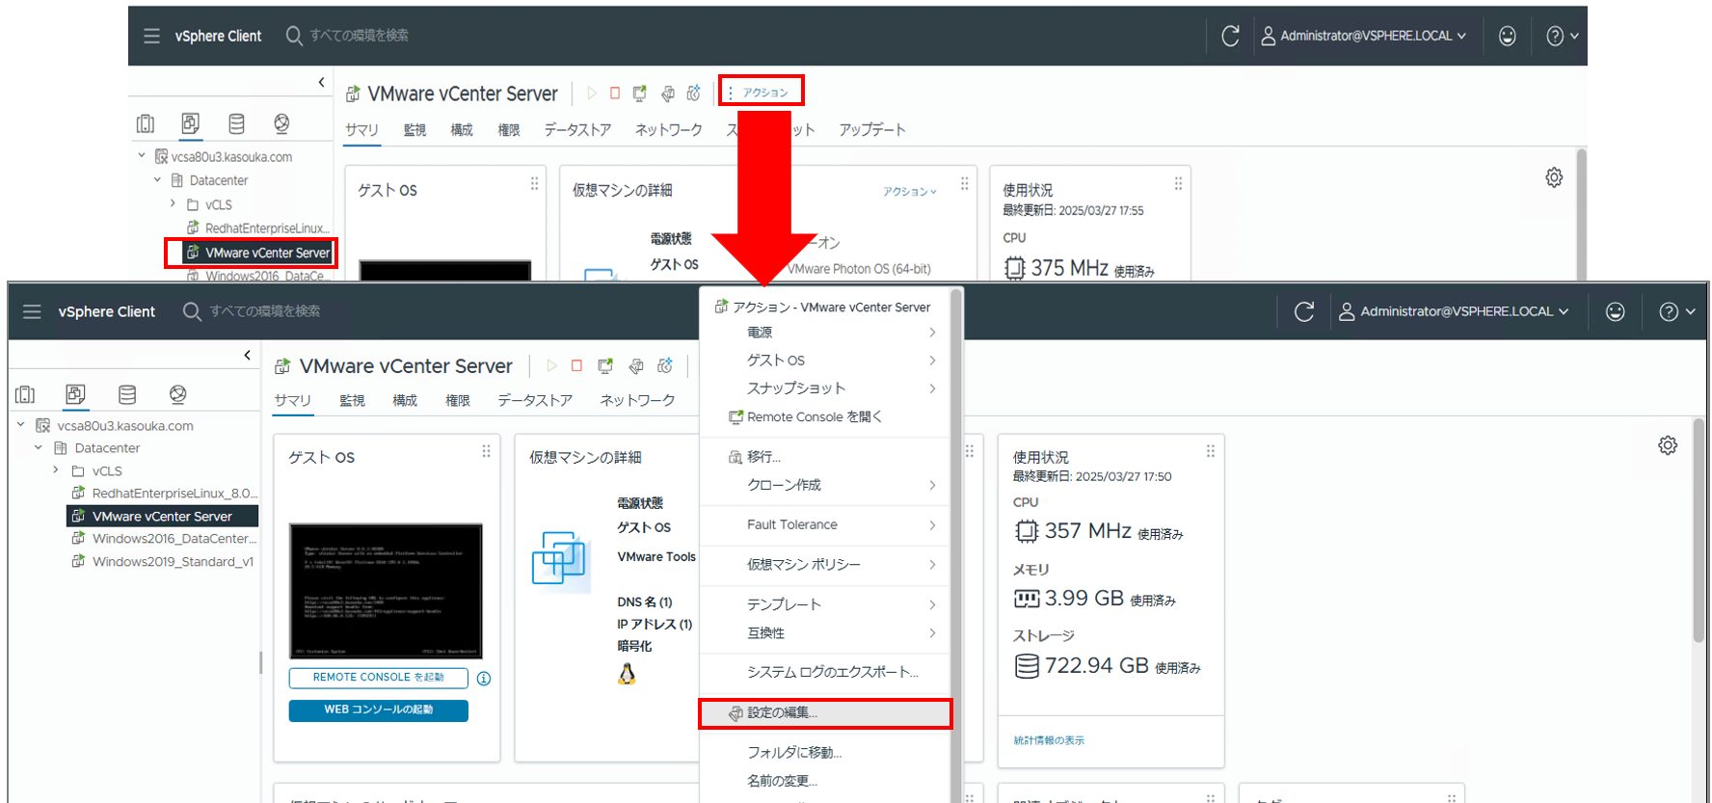Open 統計情報の表示 link
Screen dimensions: 1712x803
click(x=1049, y=740)
